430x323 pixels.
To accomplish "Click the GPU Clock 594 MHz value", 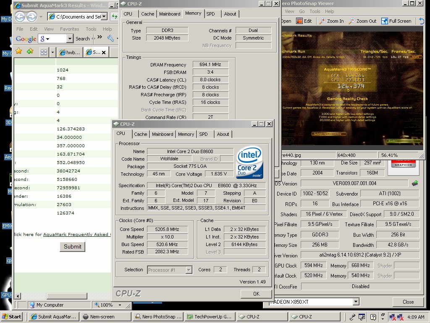I will [x=313, y=266].
